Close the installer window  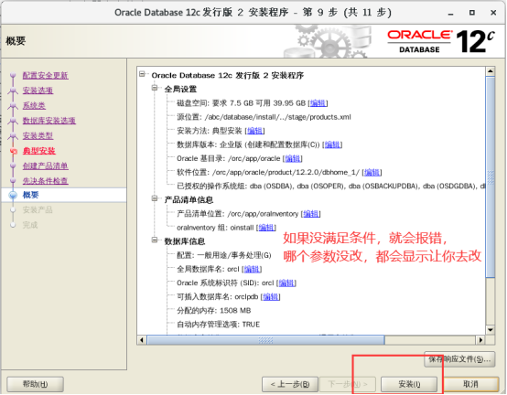click(493, 13)
